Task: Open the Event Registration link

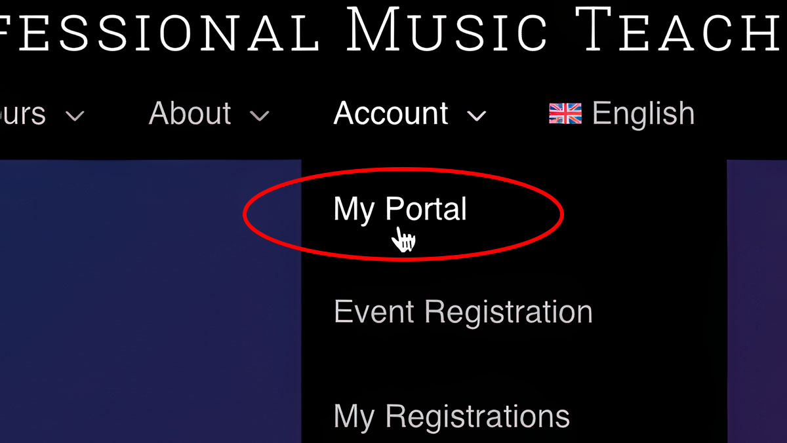Action: (x=463, y=312)
